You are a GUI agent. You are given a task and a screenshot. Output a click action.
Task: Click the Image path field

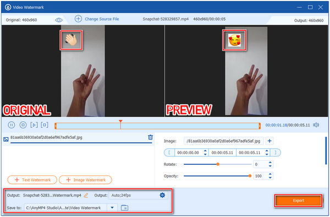point(223,141)
